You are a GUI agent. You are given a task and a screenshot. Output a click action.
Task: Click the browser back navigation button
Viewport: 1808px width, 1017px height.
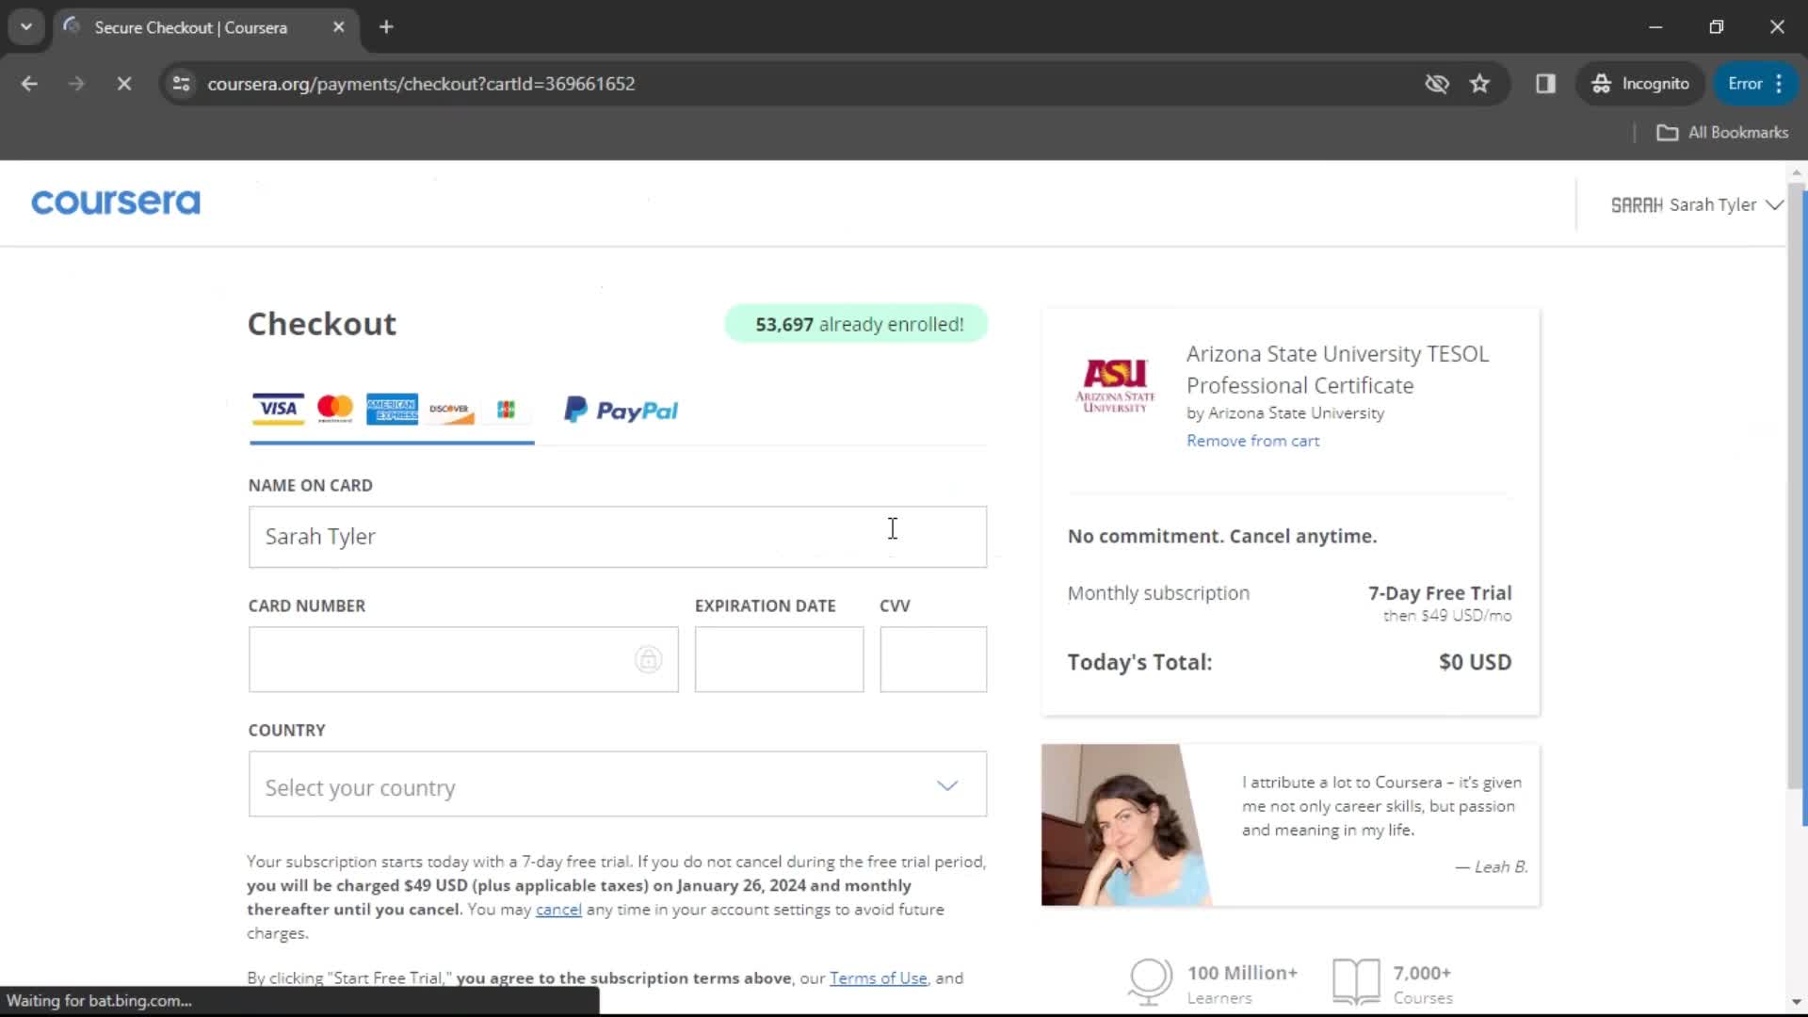pos(30,83)
